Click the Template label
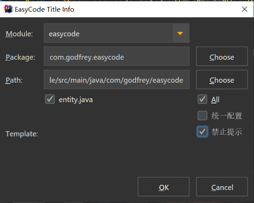The width and height of the screenshot is (254, 203). coord(22,134)
